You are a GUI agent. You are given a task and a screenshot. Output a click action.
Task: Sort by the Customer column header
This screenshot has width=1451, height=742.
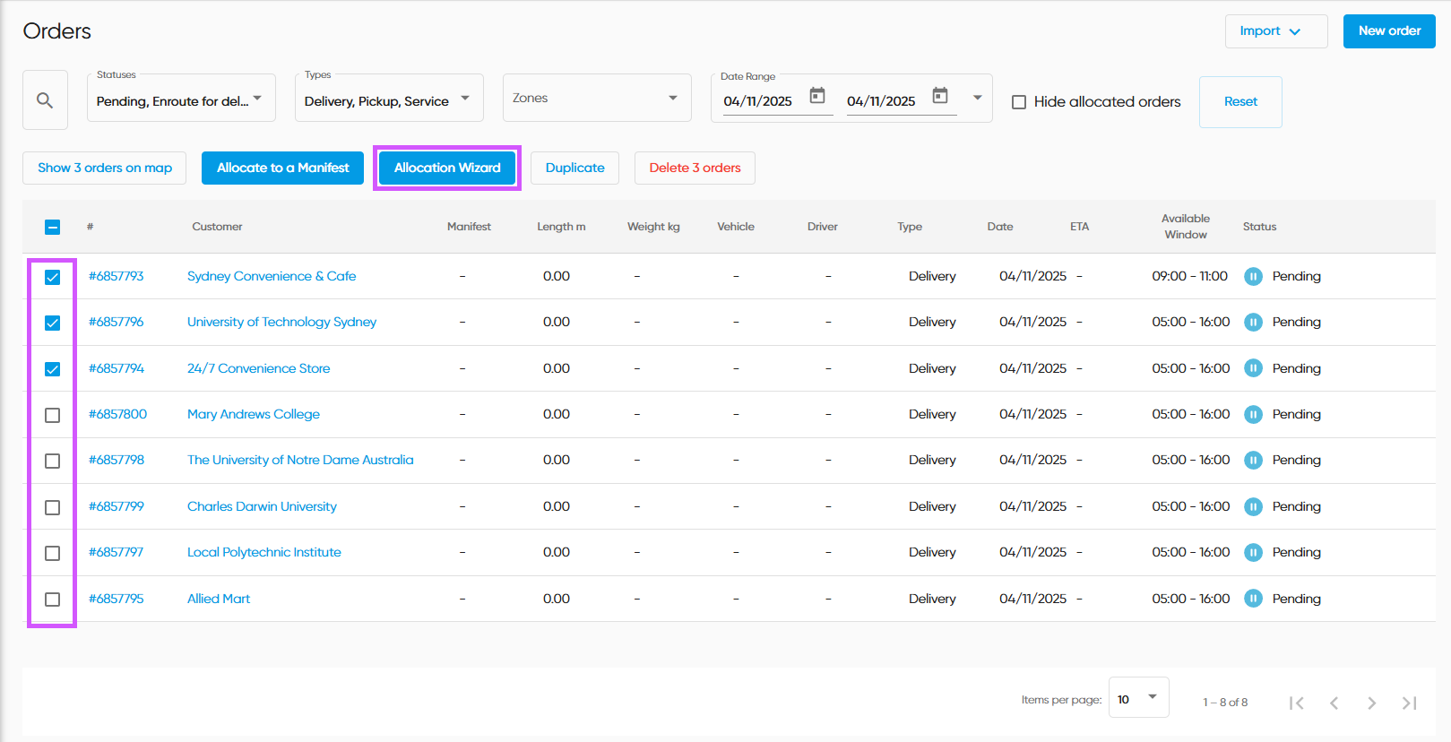tap(217, 227)
